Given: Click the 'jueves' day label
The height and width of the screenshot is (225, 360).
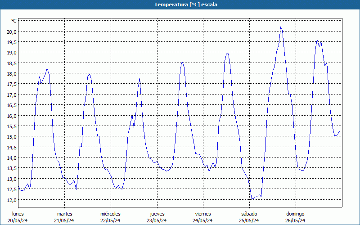Looking at the screenshot, I should (x=157, y=214).
